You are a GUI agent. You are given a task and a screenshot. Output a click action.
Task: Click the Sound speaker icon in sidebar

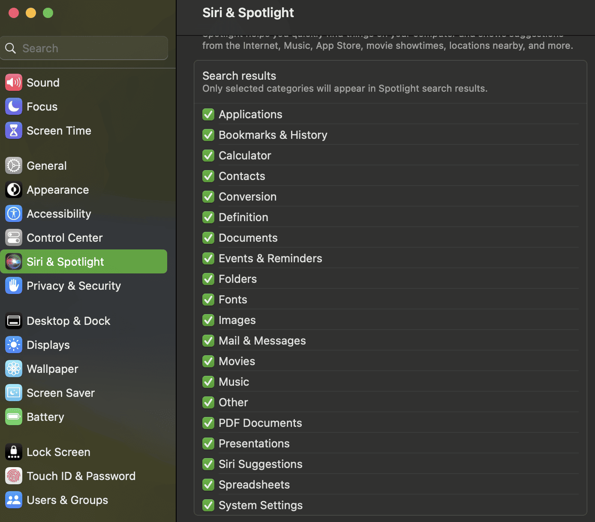pyautogui.click(x=14, y=82)
